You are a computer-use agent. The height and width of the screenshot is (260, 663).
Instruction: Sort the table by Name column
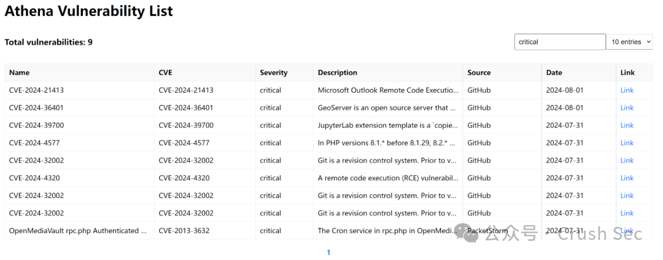(x=19, y=72)
